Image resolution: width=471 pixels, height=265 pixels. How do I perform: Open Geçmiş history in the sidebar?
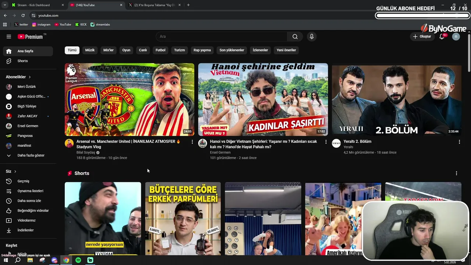click(x=28, y=181)
